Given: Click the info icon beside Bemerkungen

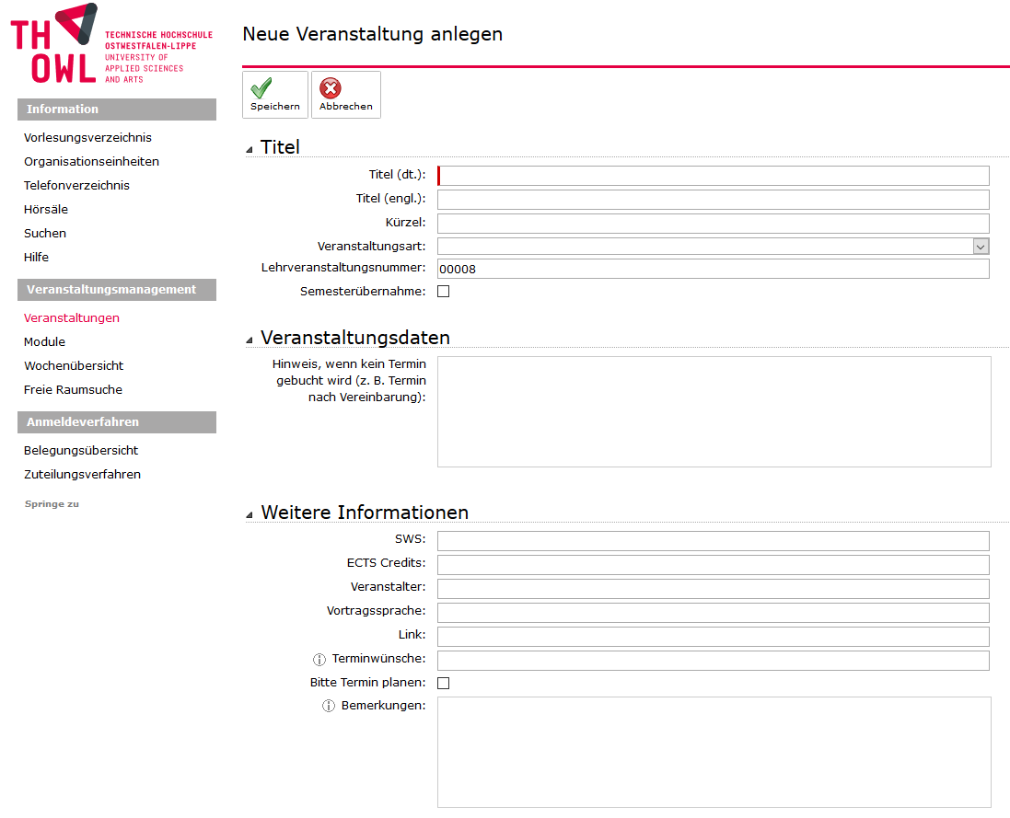Looking at the screenshot, I should (x=329, y=706).
